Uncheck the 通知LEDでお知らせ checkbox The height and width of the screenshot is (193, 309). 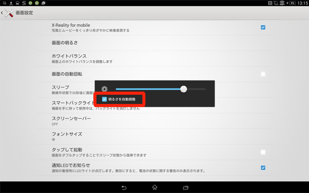click(263, 168)
